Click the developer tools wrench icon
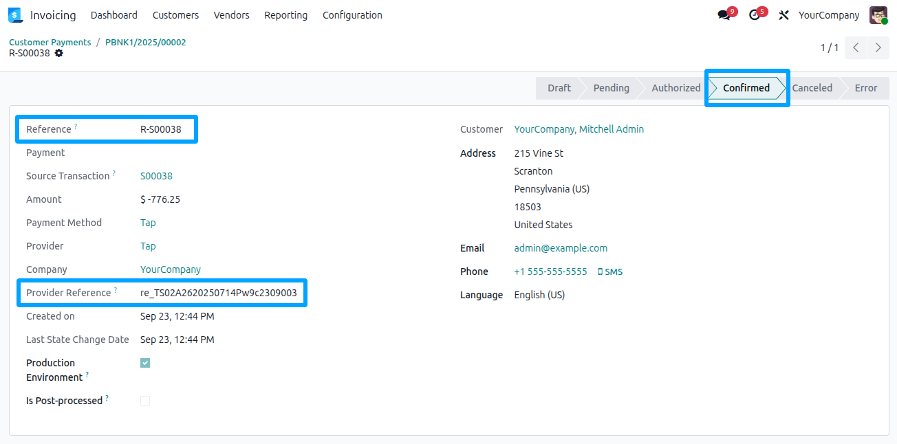The image size is (897, 444). coord(783,14)
